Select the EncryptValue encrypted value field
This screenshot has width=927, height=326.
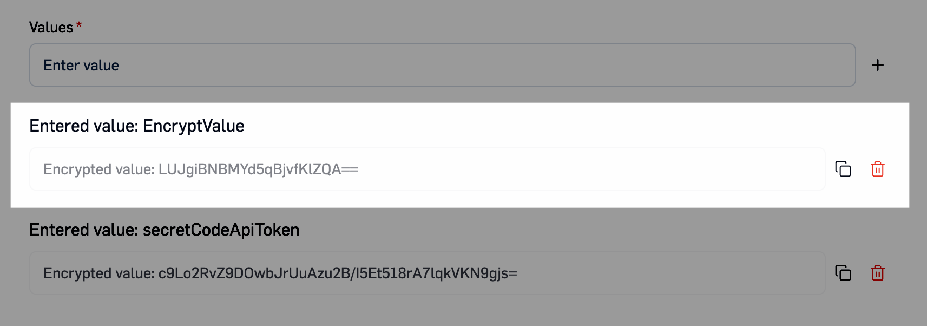[428, 169]
